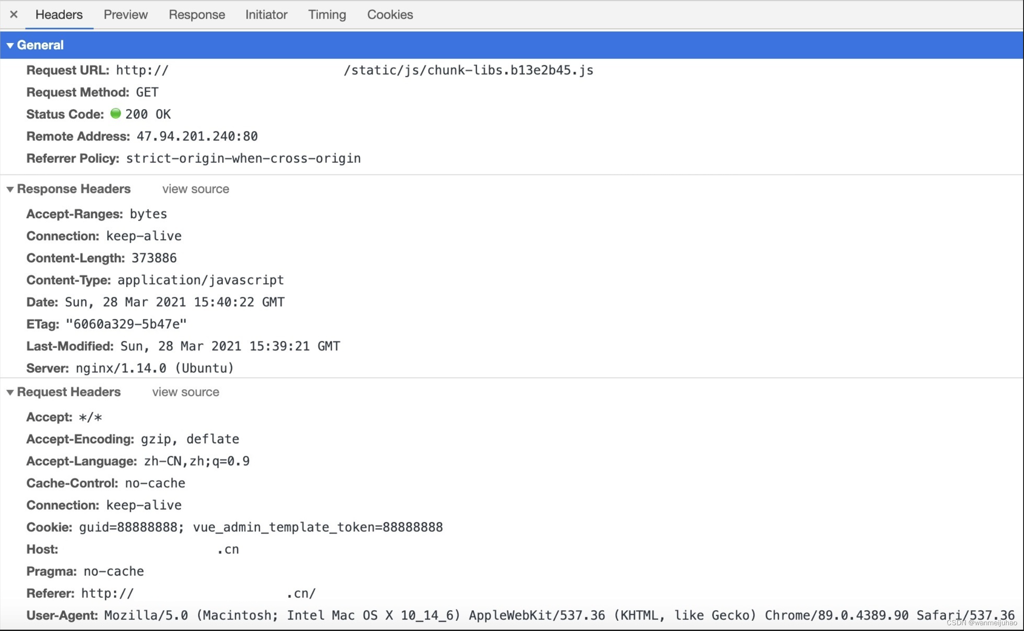This screenshot has height=631, width=1024.
Task: Click the Cookie header name
Action: (49, 527)
